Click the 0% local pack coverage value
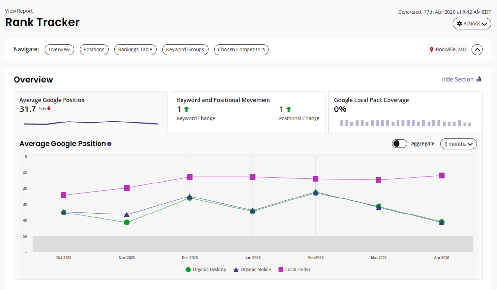Screen dimensions: 497x290 point(340,109)
